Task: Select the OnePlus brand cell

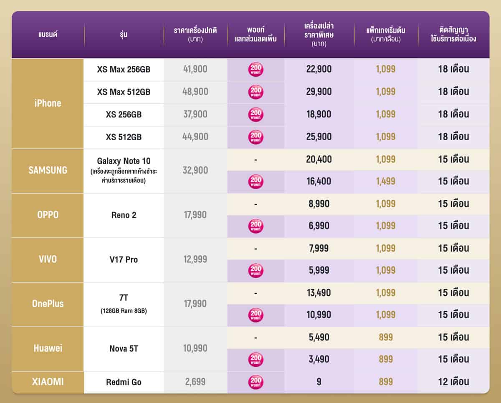Action: click(48, 304)
